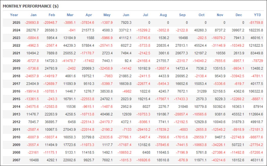267x166 pixels.
Task: Select the 2024 year row label
Action: pyautogui.click(x=16, y=30)
